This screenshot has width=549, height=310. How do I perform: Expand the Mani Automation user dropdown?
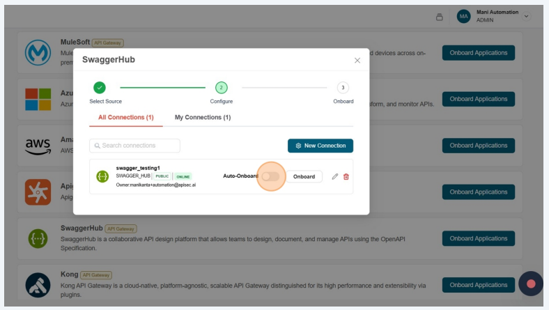526,16
